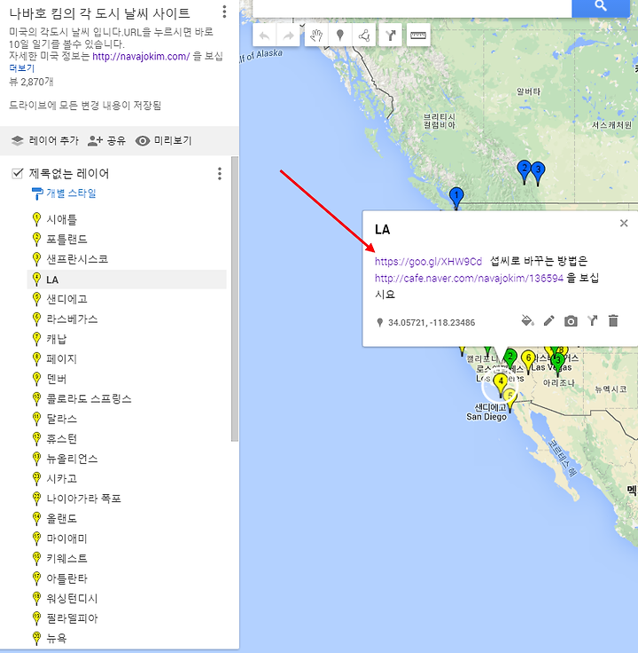Open the paint bucket style icon in LA popup

pos(527,320)
